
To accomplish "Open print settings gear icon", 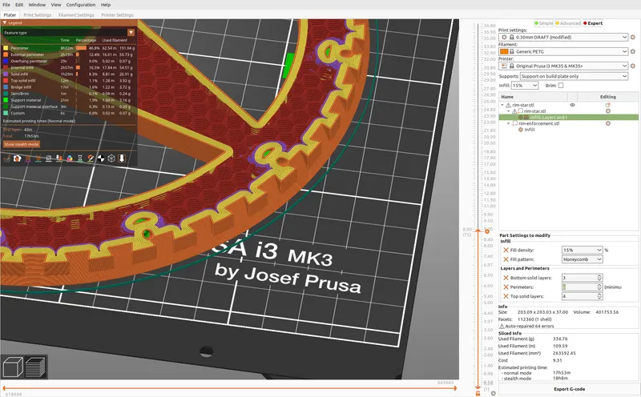I will pos(633,37).
